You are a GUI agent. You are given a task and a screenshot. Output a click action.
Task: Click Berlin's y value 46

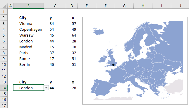coord(52,64)
